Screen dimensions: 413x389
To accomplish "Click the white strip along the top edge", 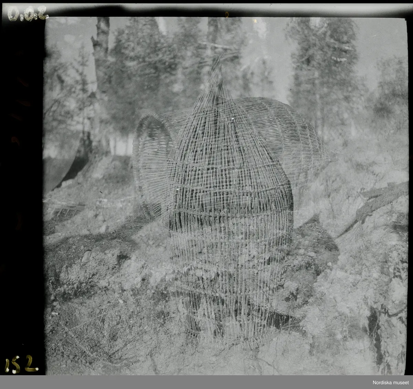I will click(206, 10).
